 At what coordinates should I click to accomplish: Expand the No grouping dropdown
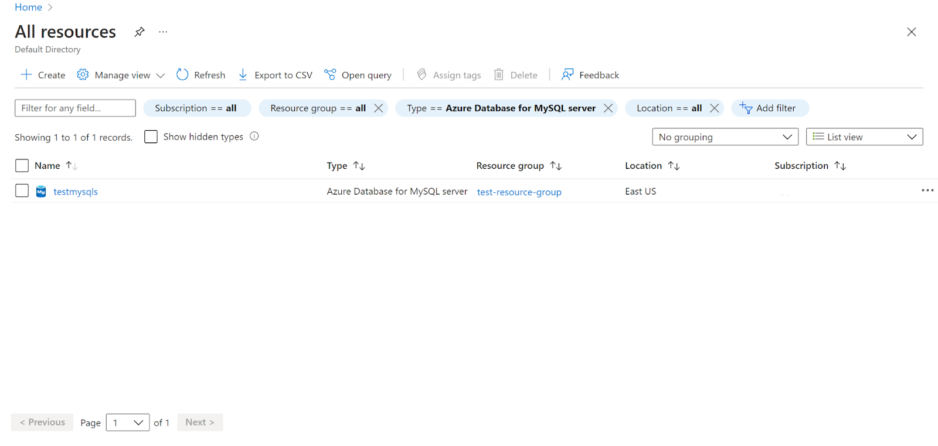[x=725, y=137]
